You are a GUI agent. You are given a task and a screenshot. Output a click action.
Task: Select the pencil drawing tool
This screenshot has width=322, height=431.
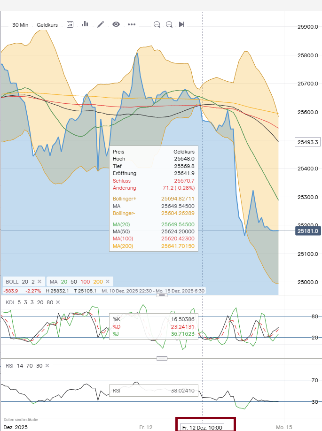click(x=101, y=24)
